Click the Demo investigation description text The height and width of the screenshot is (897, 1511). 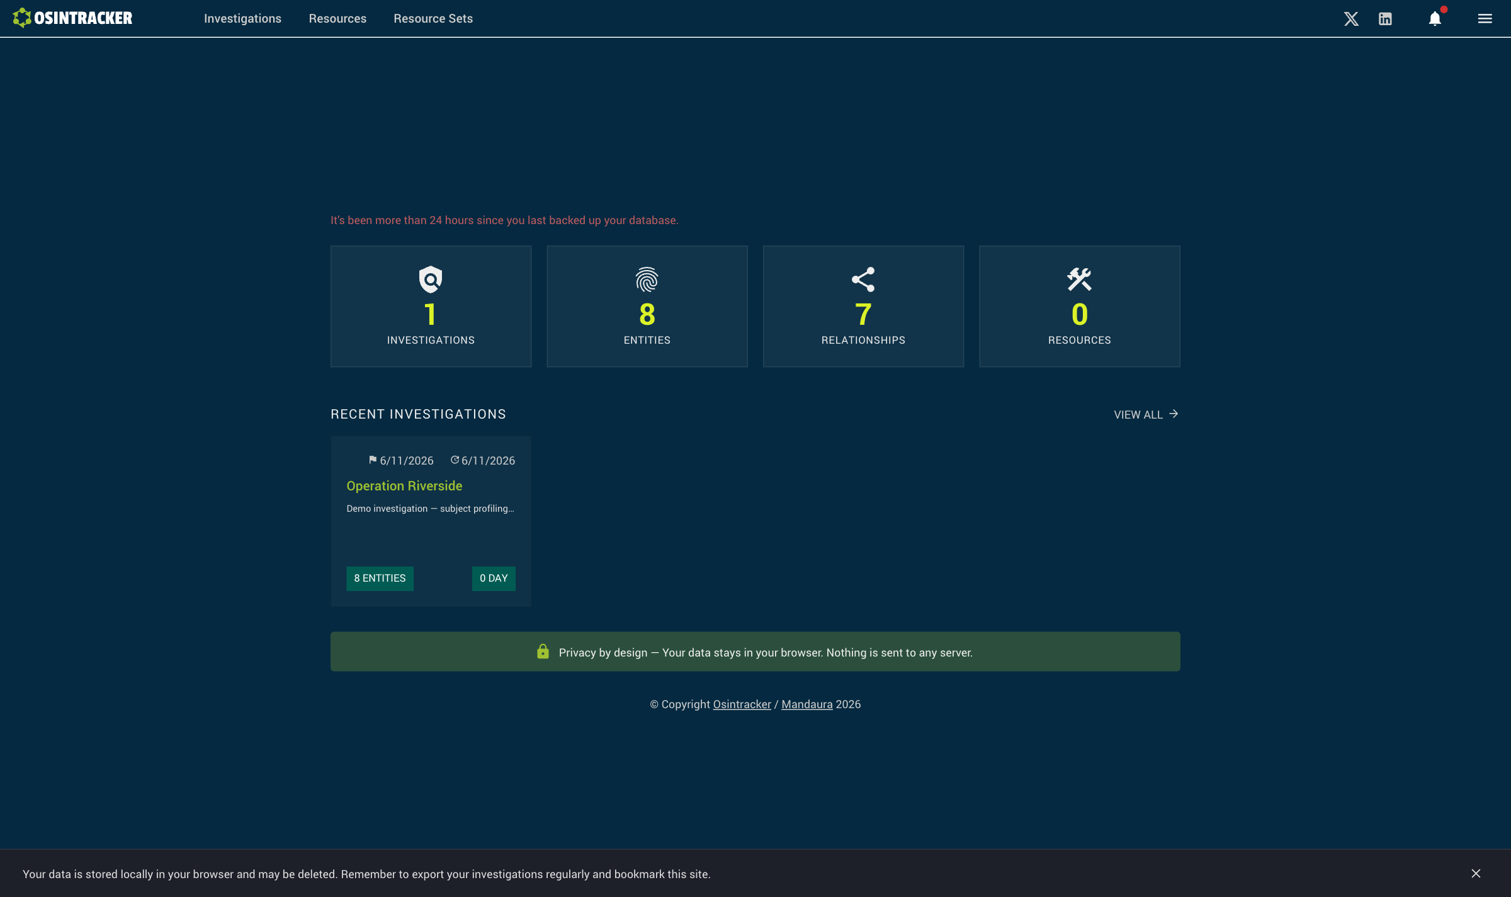[x=430, y=509]
